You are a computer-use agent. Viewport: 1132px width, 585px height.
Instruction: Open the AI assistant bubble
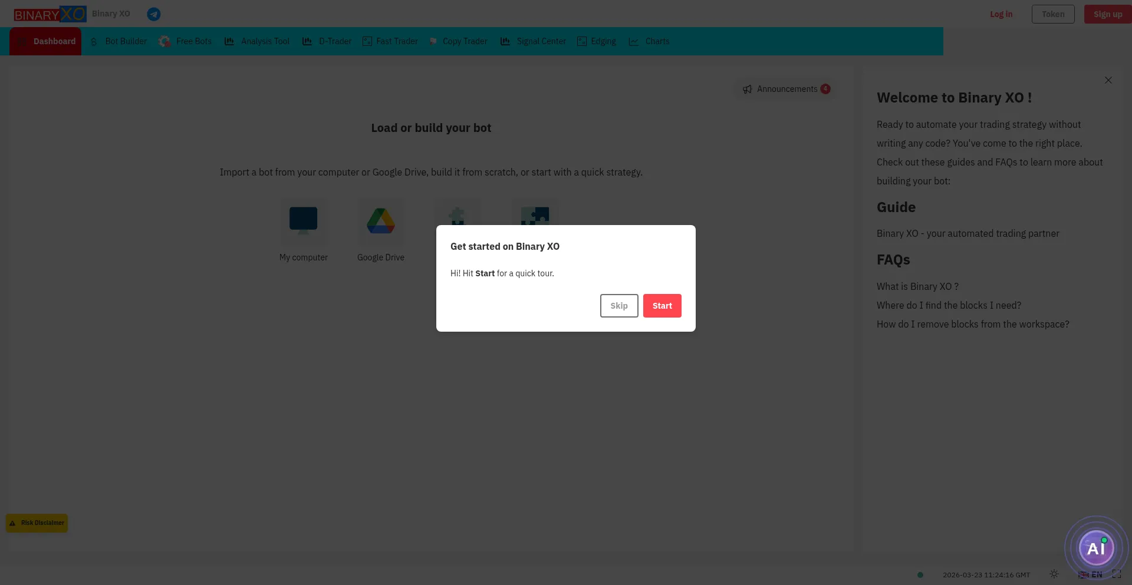[x=1096, y=548]
